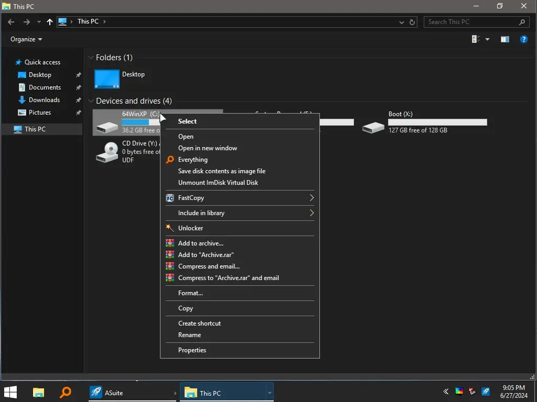The width and height of the screenshot is (537, 402).
Task: Open the Boot (X:) drive icon
Action: click(x=373, y=126)
